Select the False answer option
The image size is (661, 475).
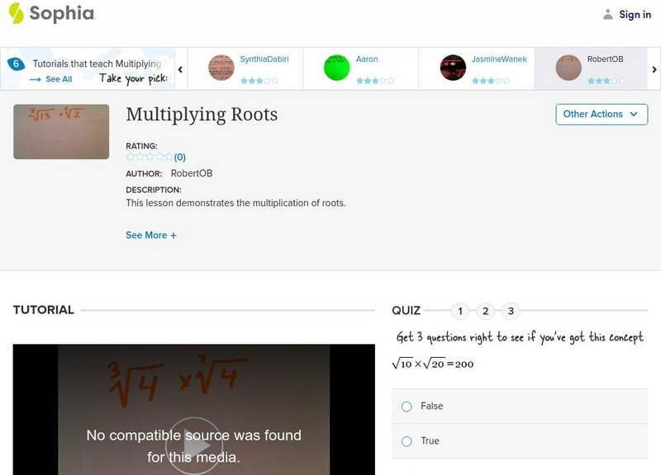pos(406,406)
